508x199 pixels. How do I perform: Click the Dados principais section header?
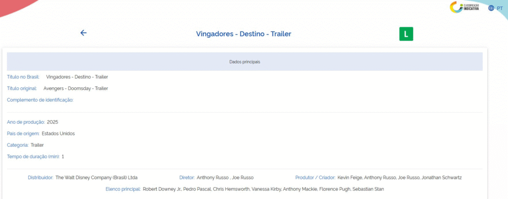click(x=245, y=62)
